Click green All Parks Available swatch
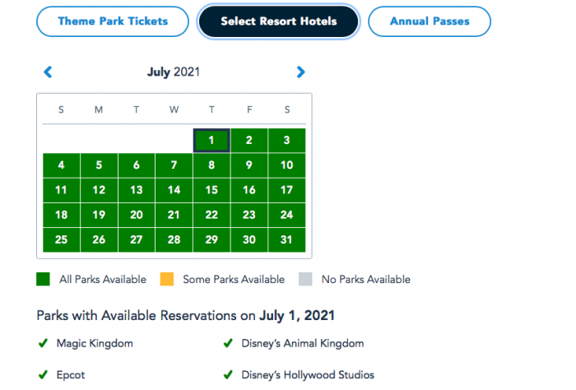Image resolution: width=576 pixels, height=390 pixels. tap(44, 279)
